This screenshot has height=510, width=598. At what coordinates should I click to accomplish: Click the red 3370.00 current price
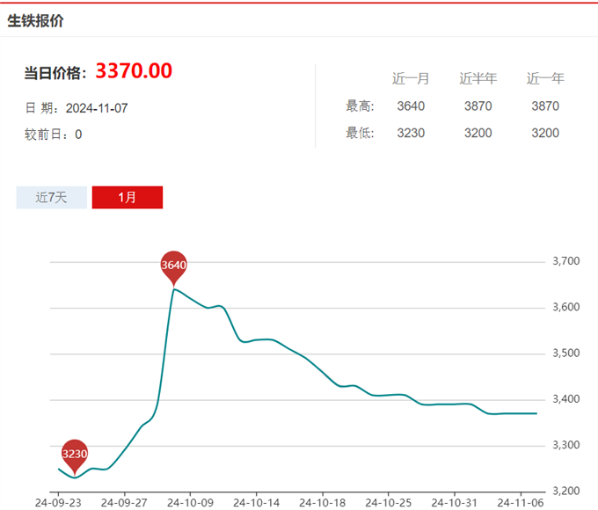tap(134, 71)
